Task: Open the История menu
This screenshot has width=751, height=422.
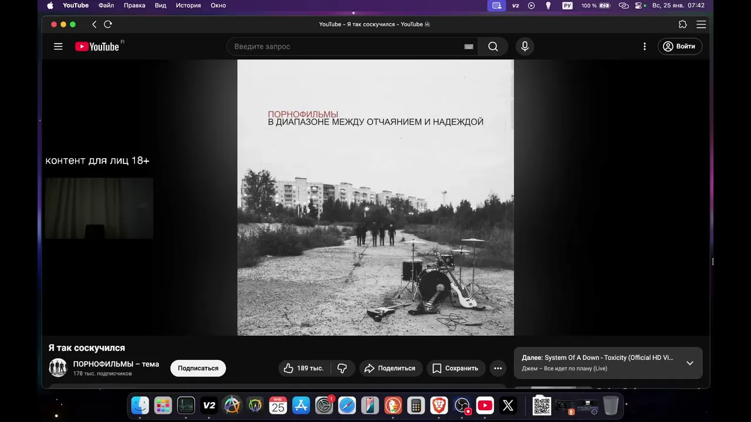Action: (188, 5)
